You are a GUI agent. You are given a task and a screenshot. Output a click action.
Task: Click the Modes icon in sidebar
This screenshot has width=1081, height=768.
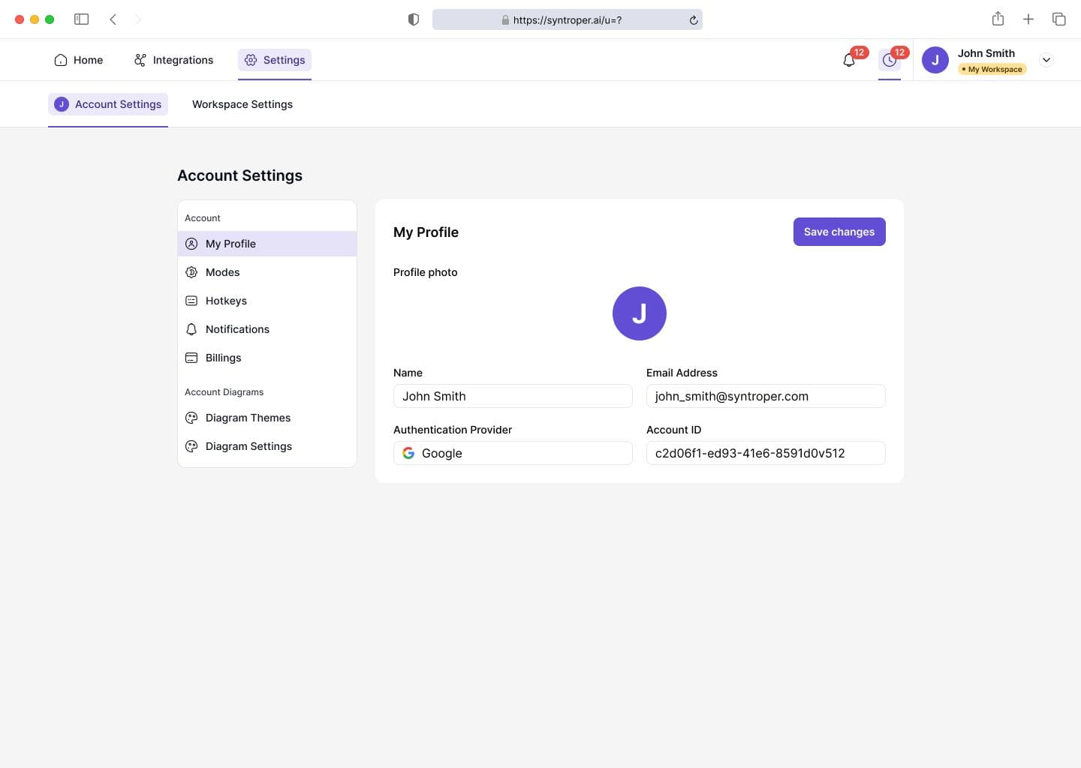pyautogui.click(x=191, y=272)
